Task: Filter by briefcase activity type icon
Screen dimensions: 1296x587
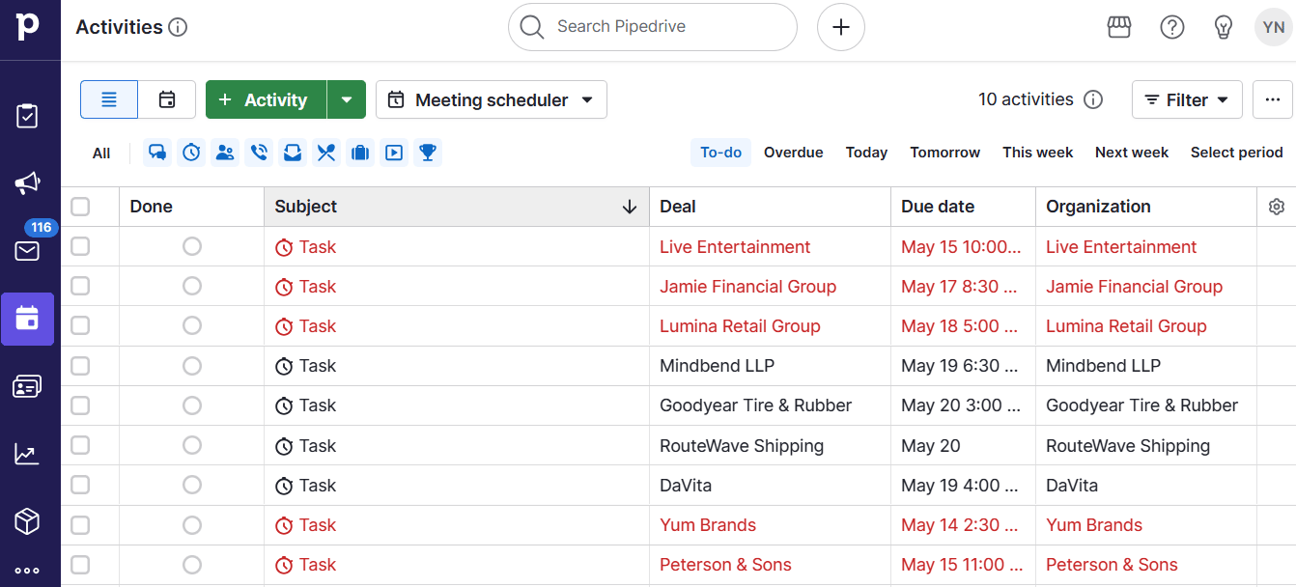Action: coord(360,153)
